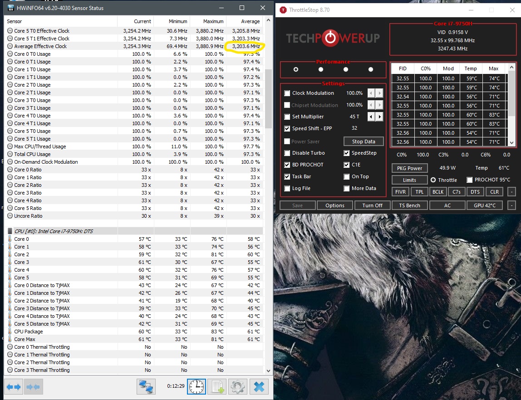The image size is (521, 400).
Task: Click the circle icon beside Average Effective Clock
Action: click(10, 46)
